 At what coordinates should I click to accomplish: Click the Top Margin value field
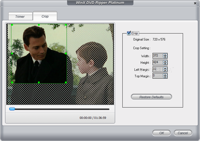pyautogui.click(x=158, y=76)
